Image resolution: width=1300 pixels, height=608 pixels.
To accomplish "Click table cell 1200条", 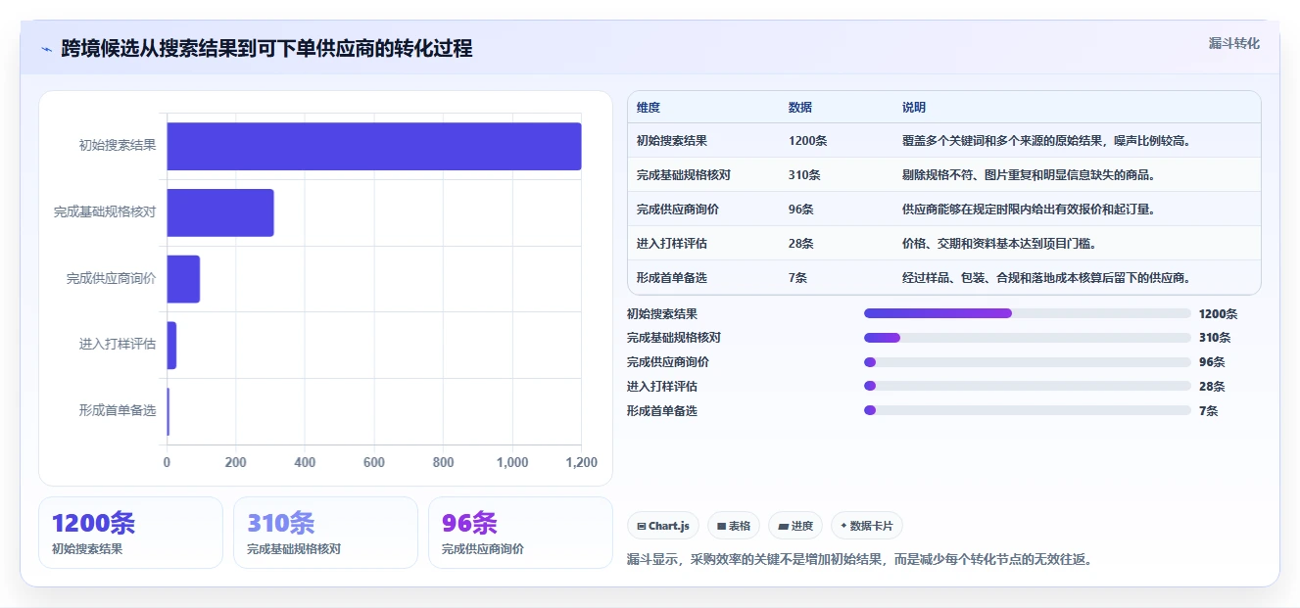I will (x=807, y=141).
